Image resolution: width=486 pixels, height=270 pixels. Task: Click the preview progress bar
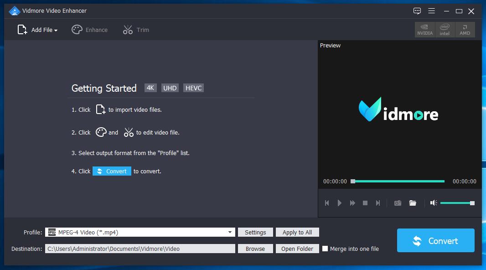click(398, 182)
